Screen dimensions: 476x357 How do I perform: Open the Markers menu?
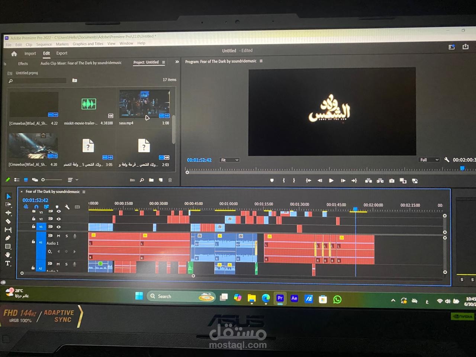62,44
